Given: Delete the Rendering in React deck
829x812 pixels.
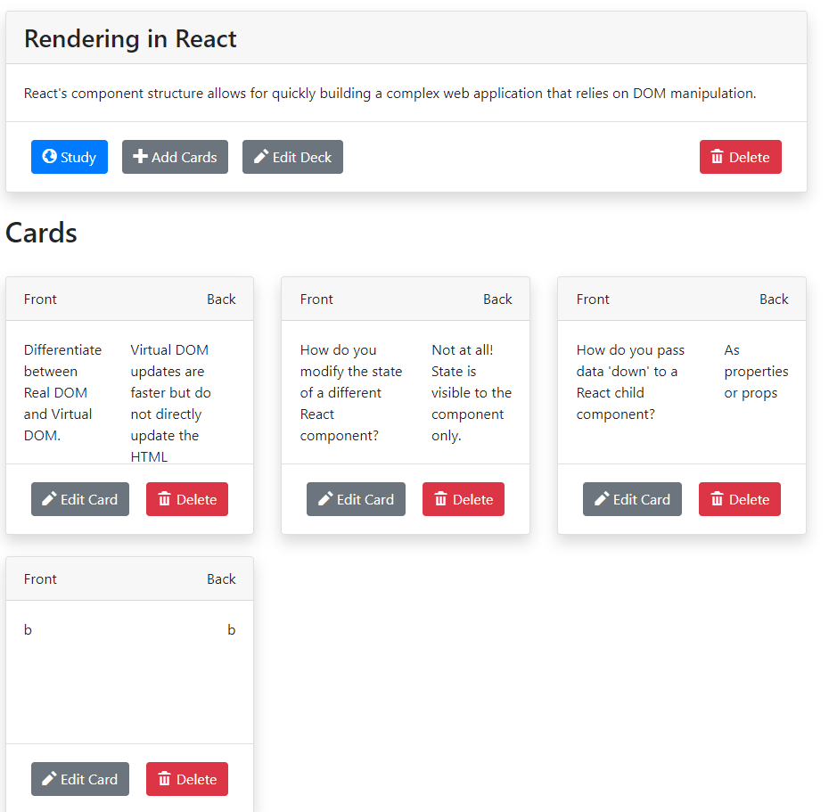Looking at the screenshot, I should (741, 156).
